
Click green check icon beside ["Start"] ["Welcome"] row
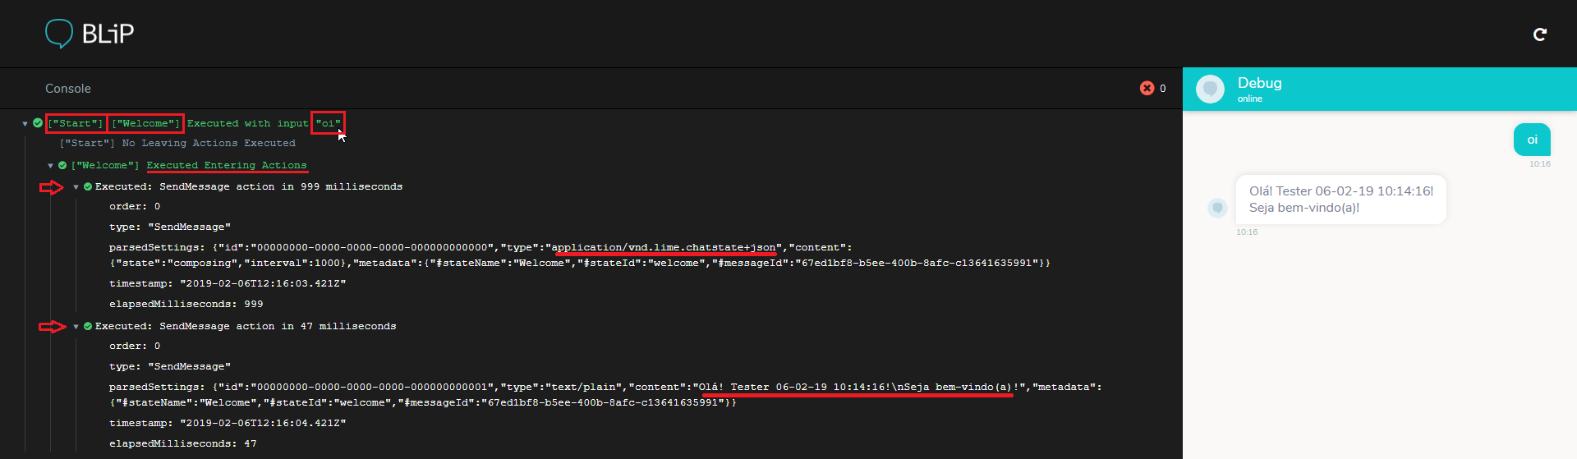coord(38,123)
